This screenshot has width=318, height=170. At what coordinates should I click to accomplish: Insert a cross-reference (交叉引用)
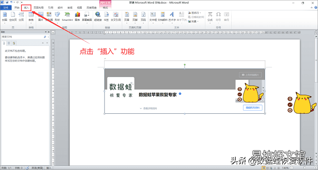(x=115, y=17)
